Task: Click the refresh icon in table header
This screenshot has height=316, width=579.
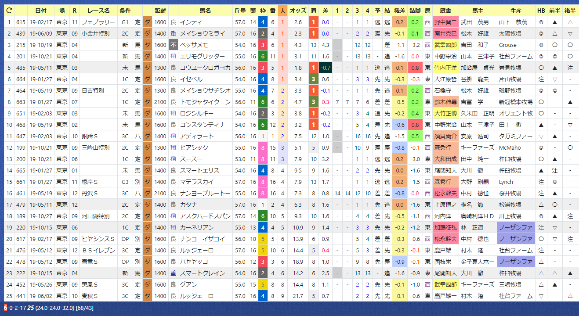Action: (x=9, y=11)
